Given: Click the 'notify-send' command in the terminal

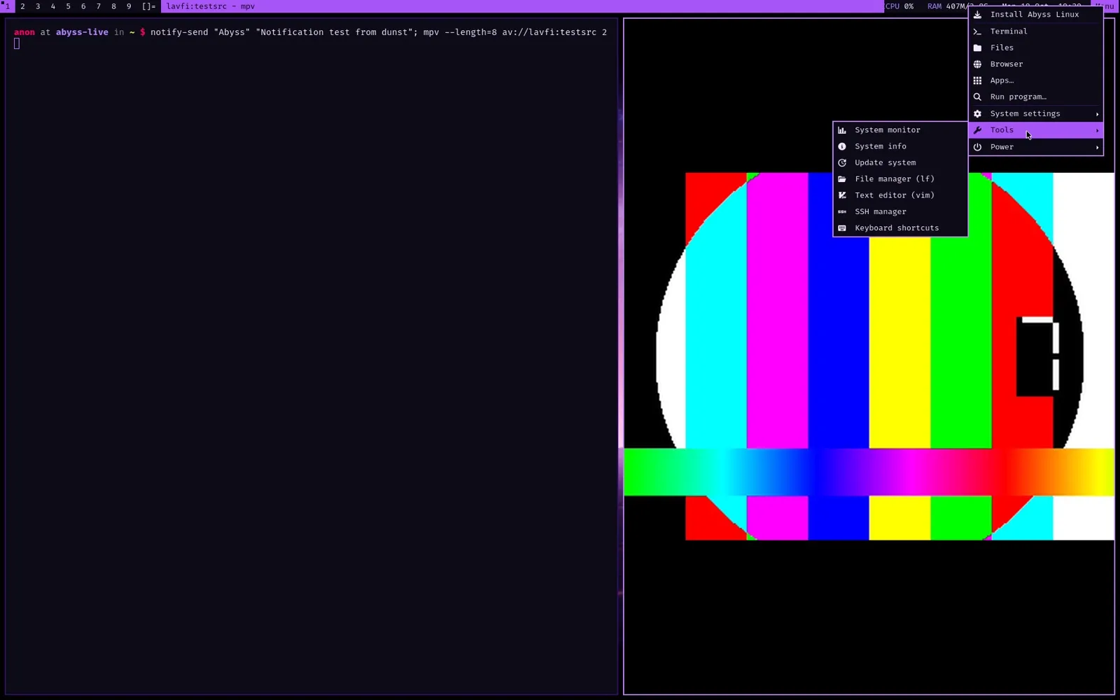Looking at the screenshot, I should tap(179, 32).
